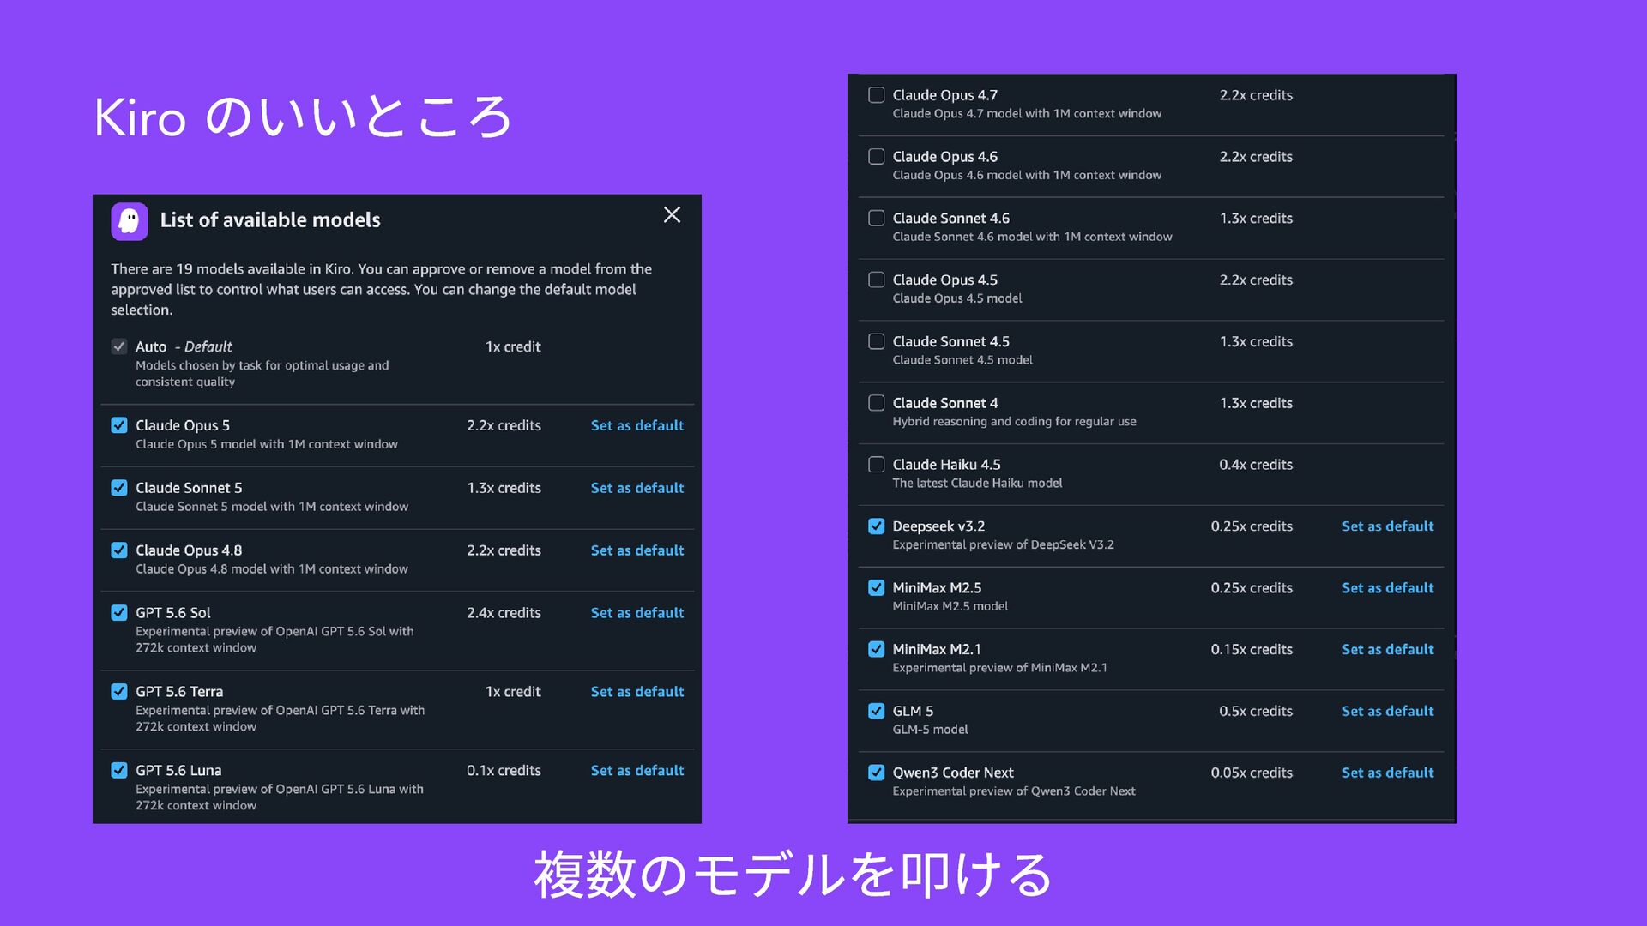Set GPT 5.6 Sol as default
This screenshot has height=926, width=1647.
pyautogui.click(x=637, y=613)
